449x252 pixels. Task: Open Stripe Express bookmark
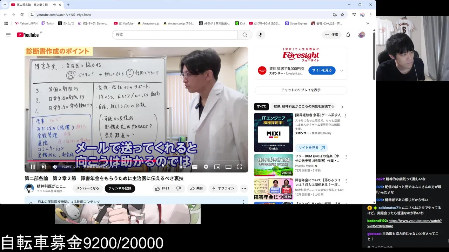pos(296,23)
